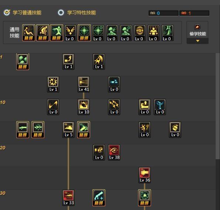This screenshot has height=210, width=220.
Task: Click the orange TP points field
Action: [x=195, y=13]
